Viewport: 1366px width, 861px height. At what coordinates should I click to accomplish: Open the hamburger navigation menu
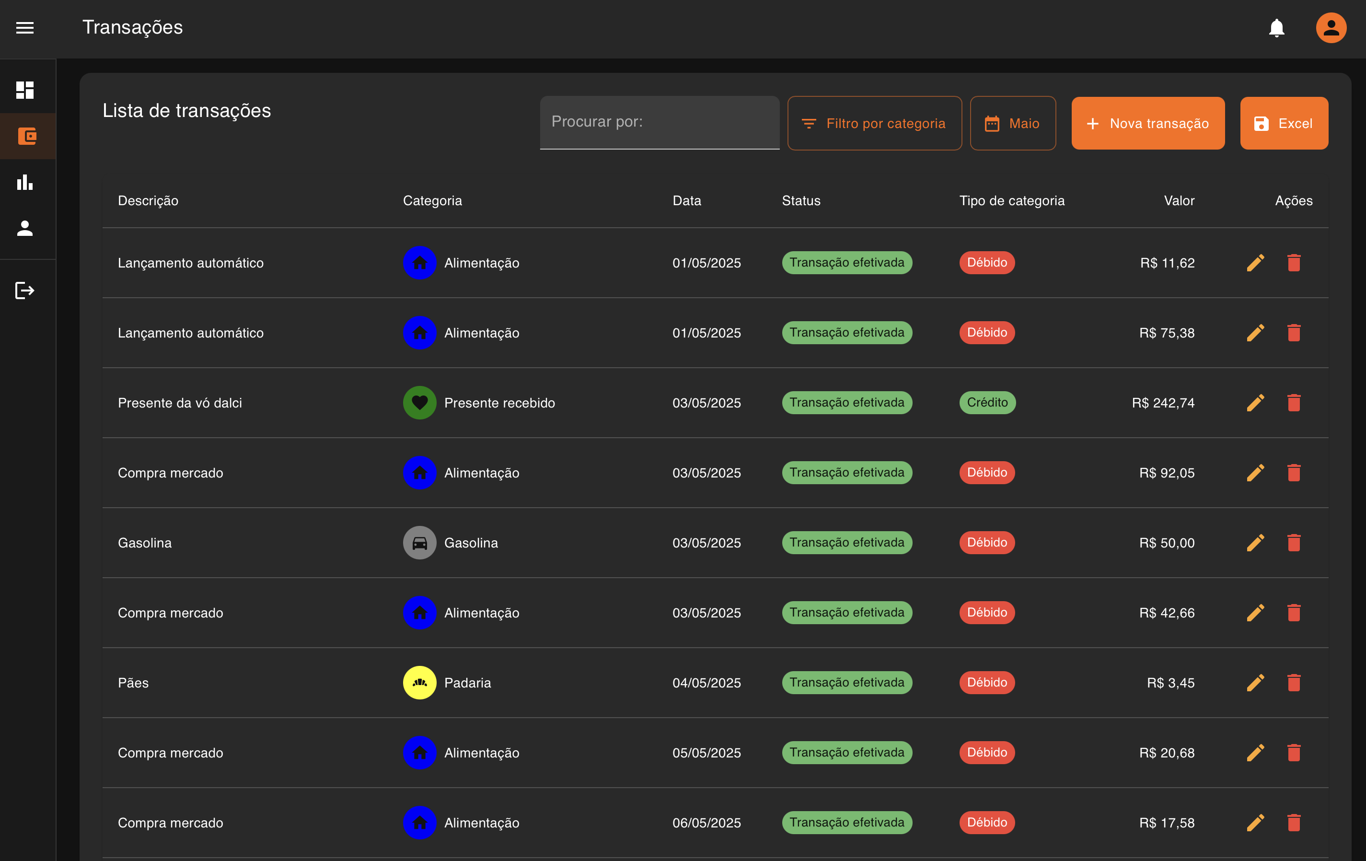(x=25, y=27)
